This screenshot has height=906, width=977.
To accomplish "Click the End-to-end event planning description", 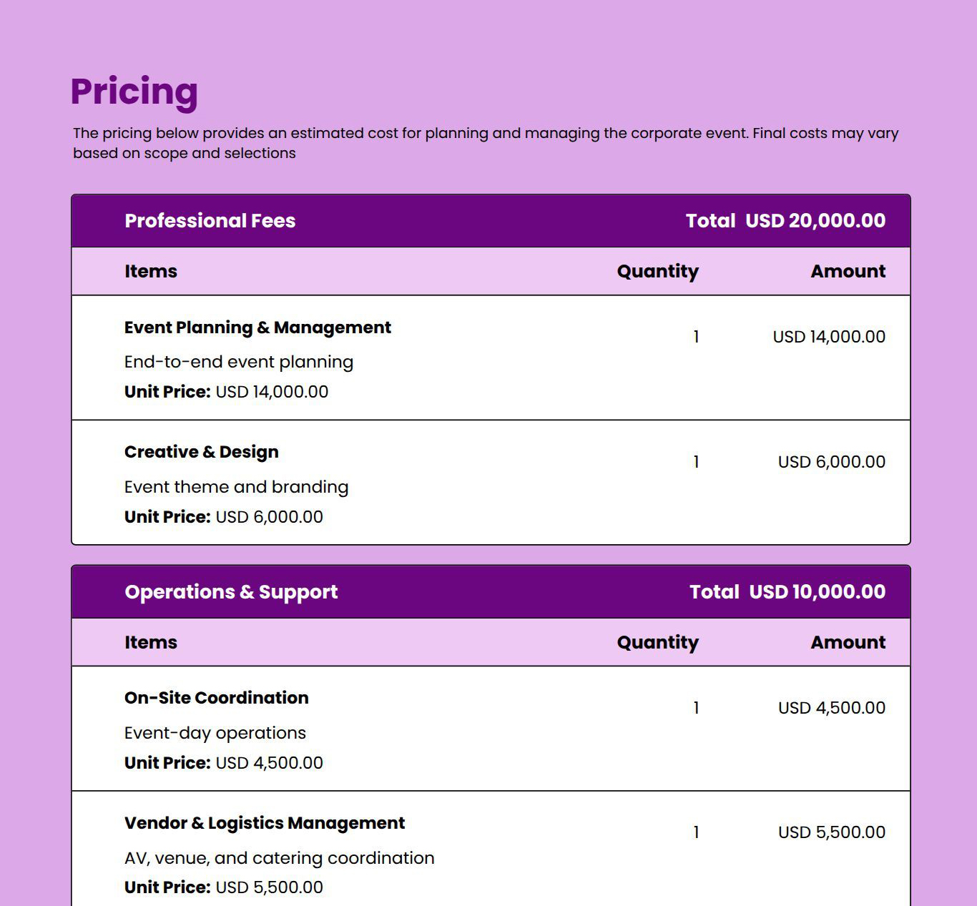I will 238,362.
